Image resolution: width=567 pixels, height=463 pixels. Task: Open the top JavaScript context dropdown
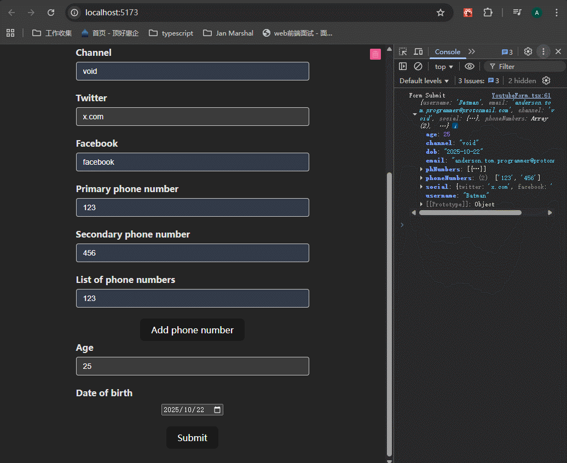point(444,66)
